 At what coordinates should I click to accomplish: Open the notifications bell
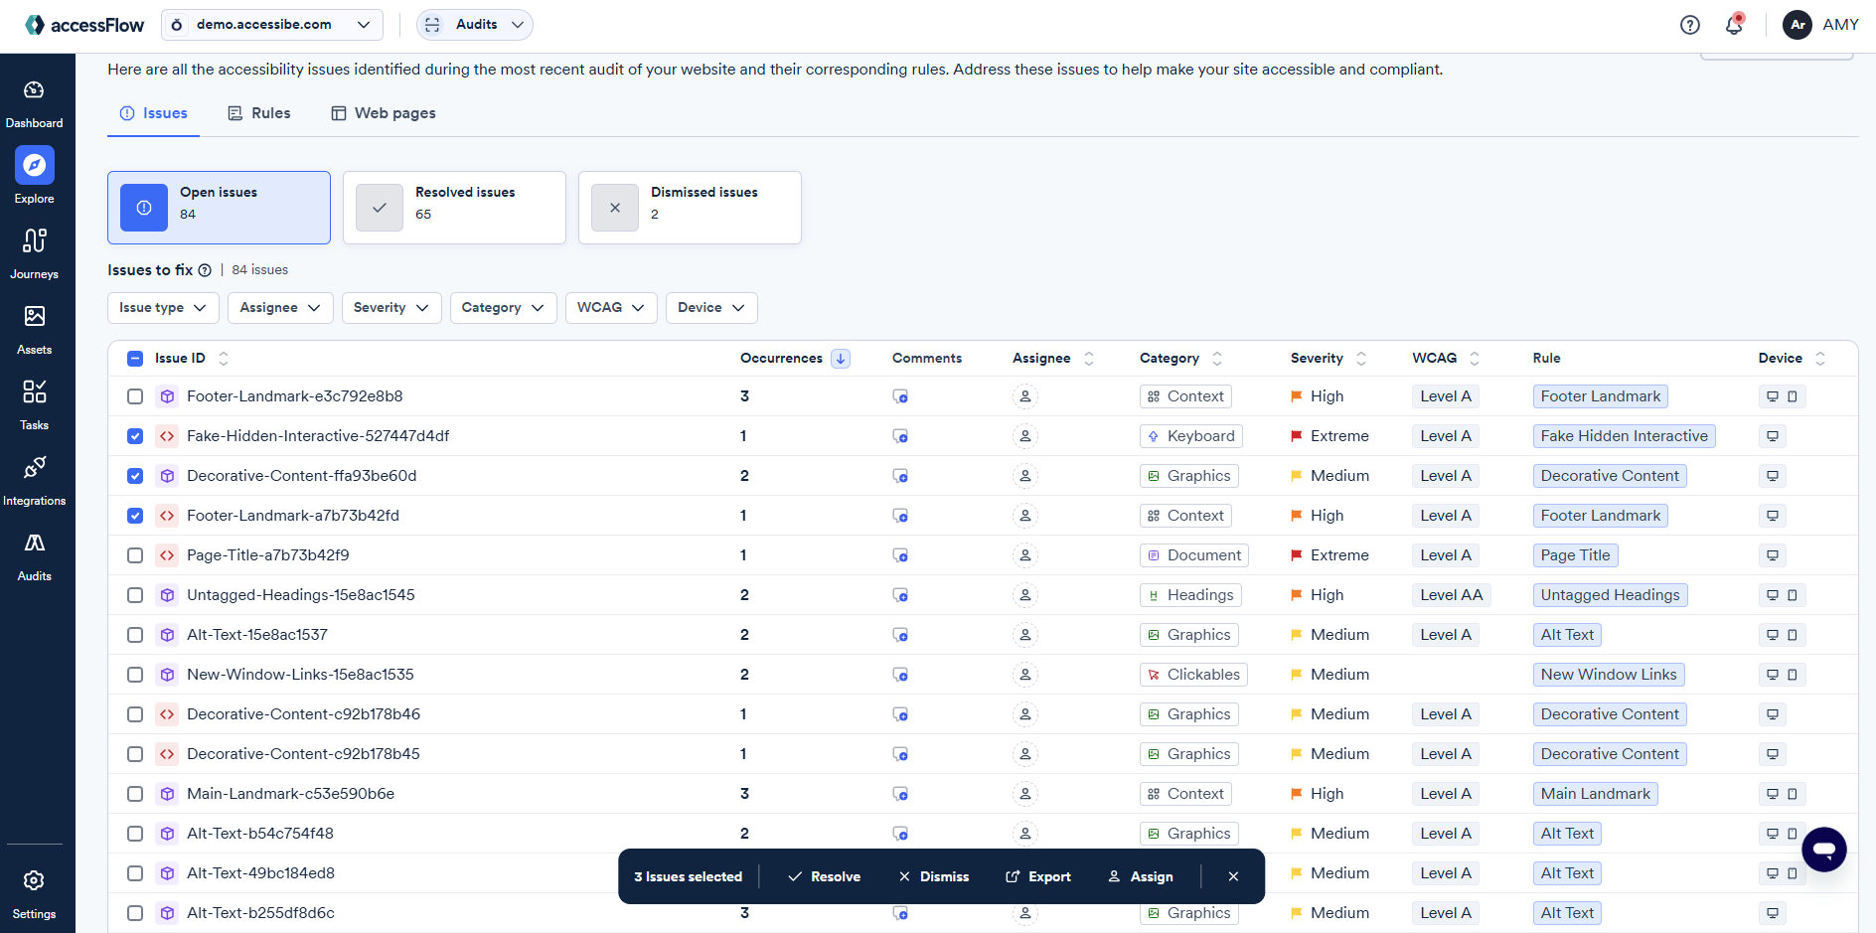tap(1734, 25)
